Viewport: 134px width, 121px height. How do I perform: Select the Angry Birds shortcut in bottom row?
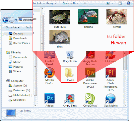coord(70,99)
